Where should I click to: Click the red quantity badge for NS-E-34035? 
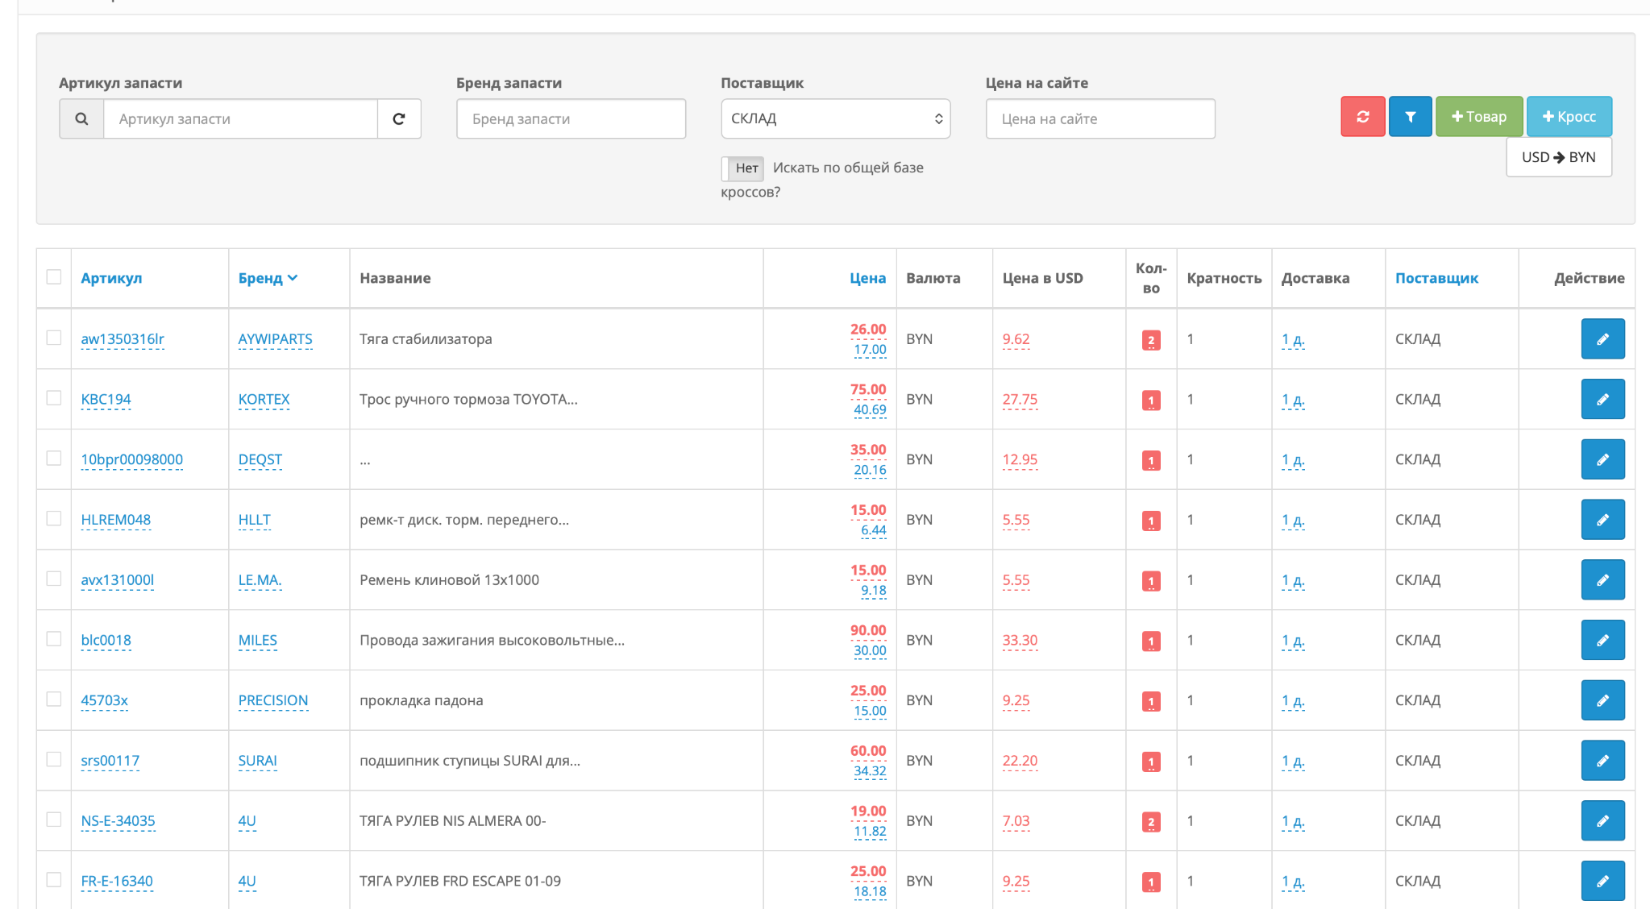click(1151, 822)
